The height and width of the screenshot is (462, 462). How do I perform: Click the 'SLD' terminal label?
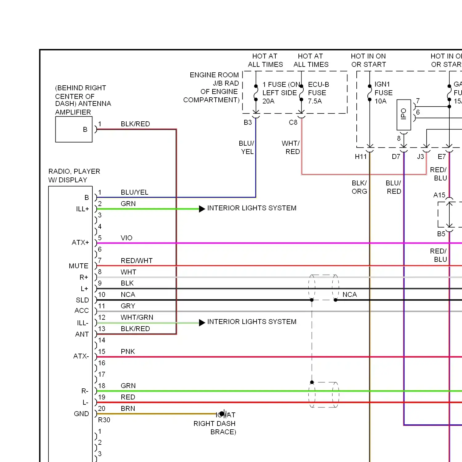[82, 300]
